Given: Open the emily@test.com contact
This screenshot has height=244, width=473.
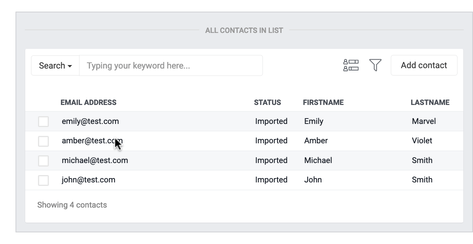Looking at the screenshot, I should (x=90, y=122).
